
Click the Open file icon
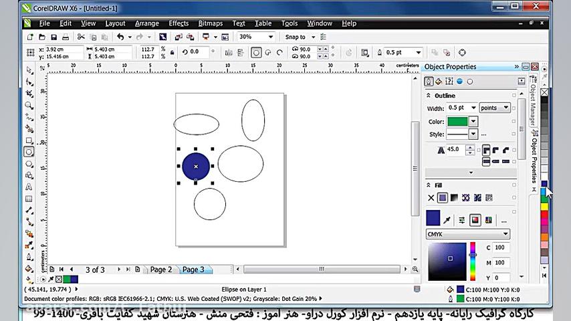click(x=42, y=37)
